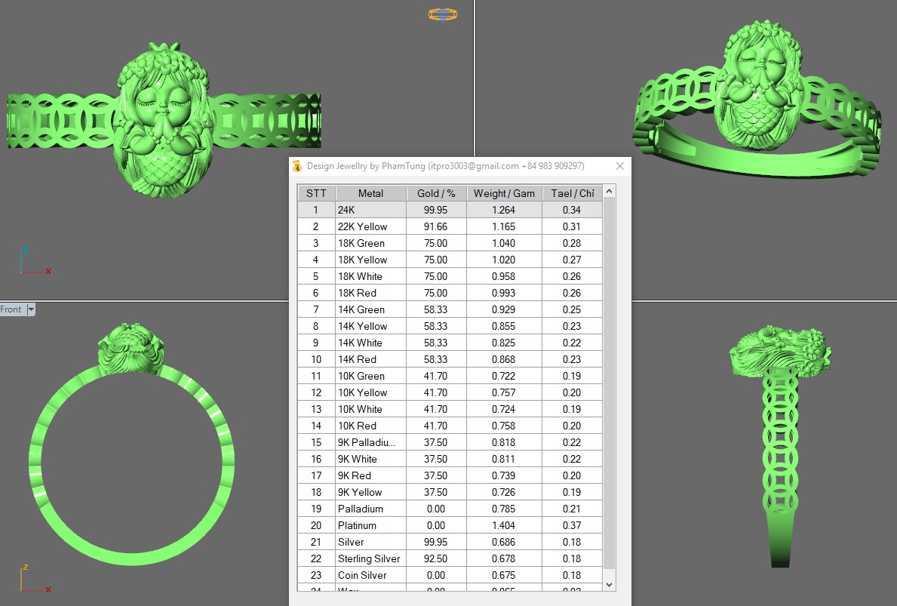Click the Front viewport label
The height and width of the screenshot is (606, 897).
(11, 309)
